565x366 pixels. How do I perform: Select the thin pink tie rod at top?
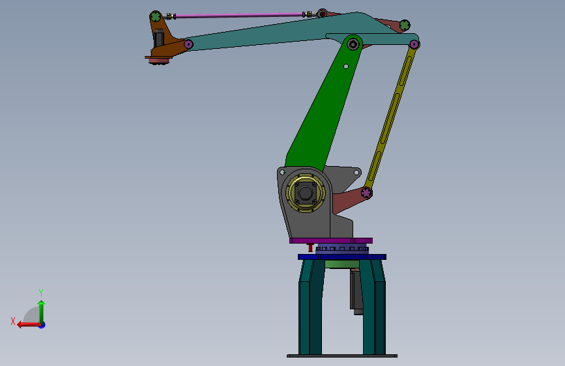pyautogui.click(x=239, y=16)
